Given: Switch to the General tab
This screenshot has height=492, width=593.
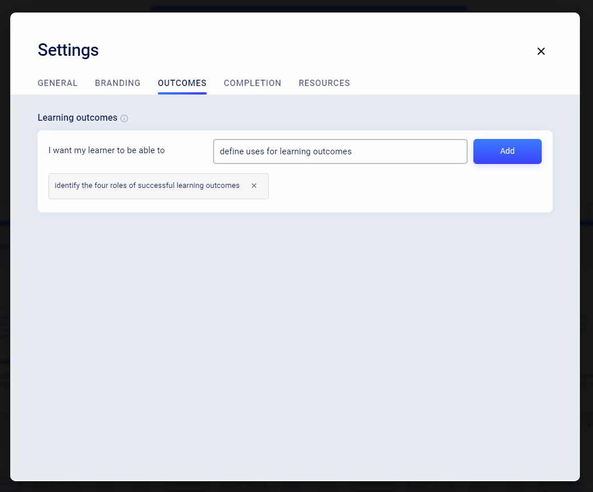Looking at the screenshot, I should 58,83.
